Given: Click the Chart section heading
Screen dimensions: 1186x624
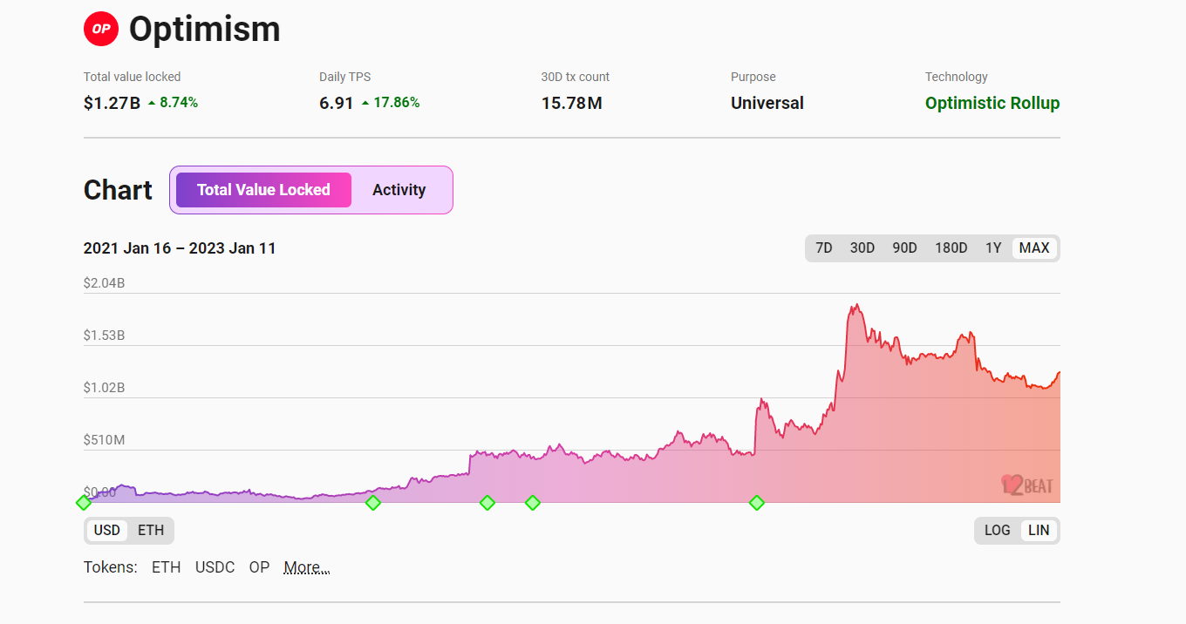Looking at the screenshot, I should tap(118, 190).
